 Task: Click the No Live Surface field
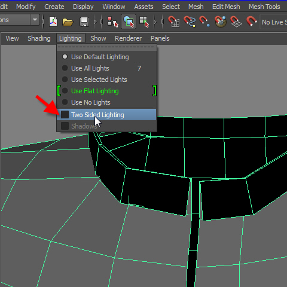(273, 22)
